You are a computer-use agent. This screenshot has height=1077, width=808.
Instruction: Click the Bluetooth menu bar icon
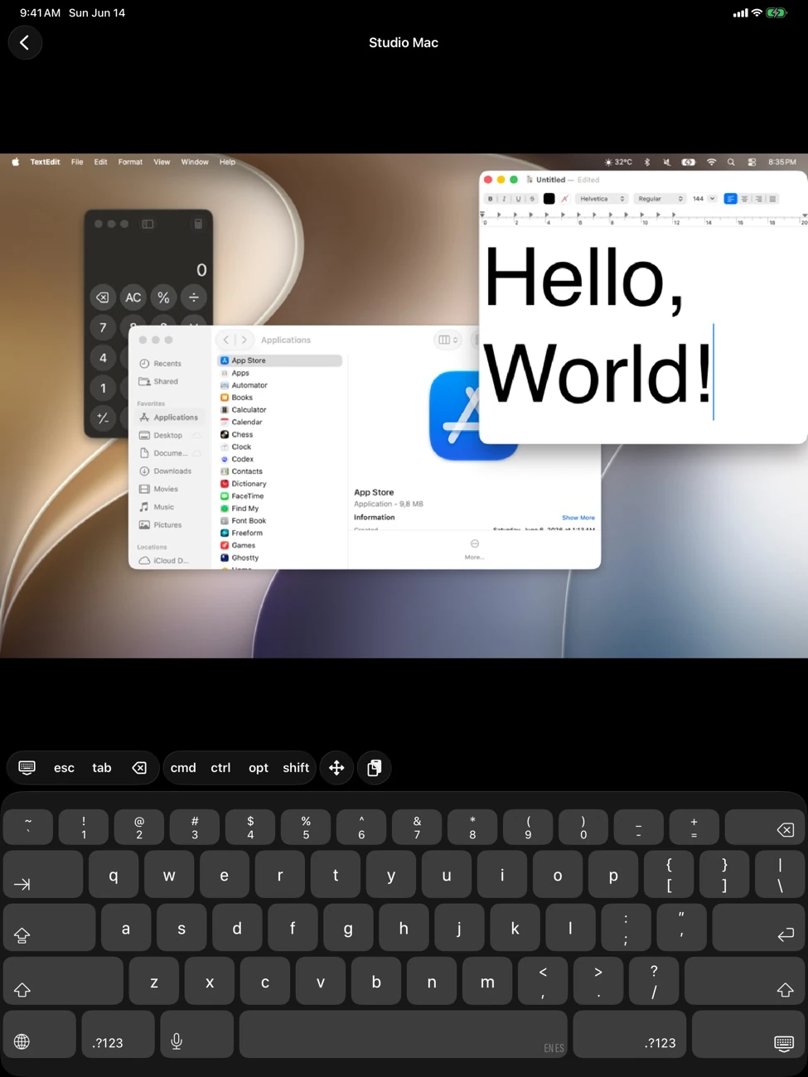[x=647, y=162]
